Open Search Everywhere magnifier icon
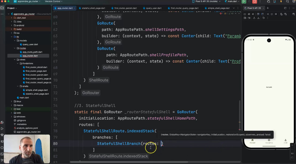 (287, 1)
